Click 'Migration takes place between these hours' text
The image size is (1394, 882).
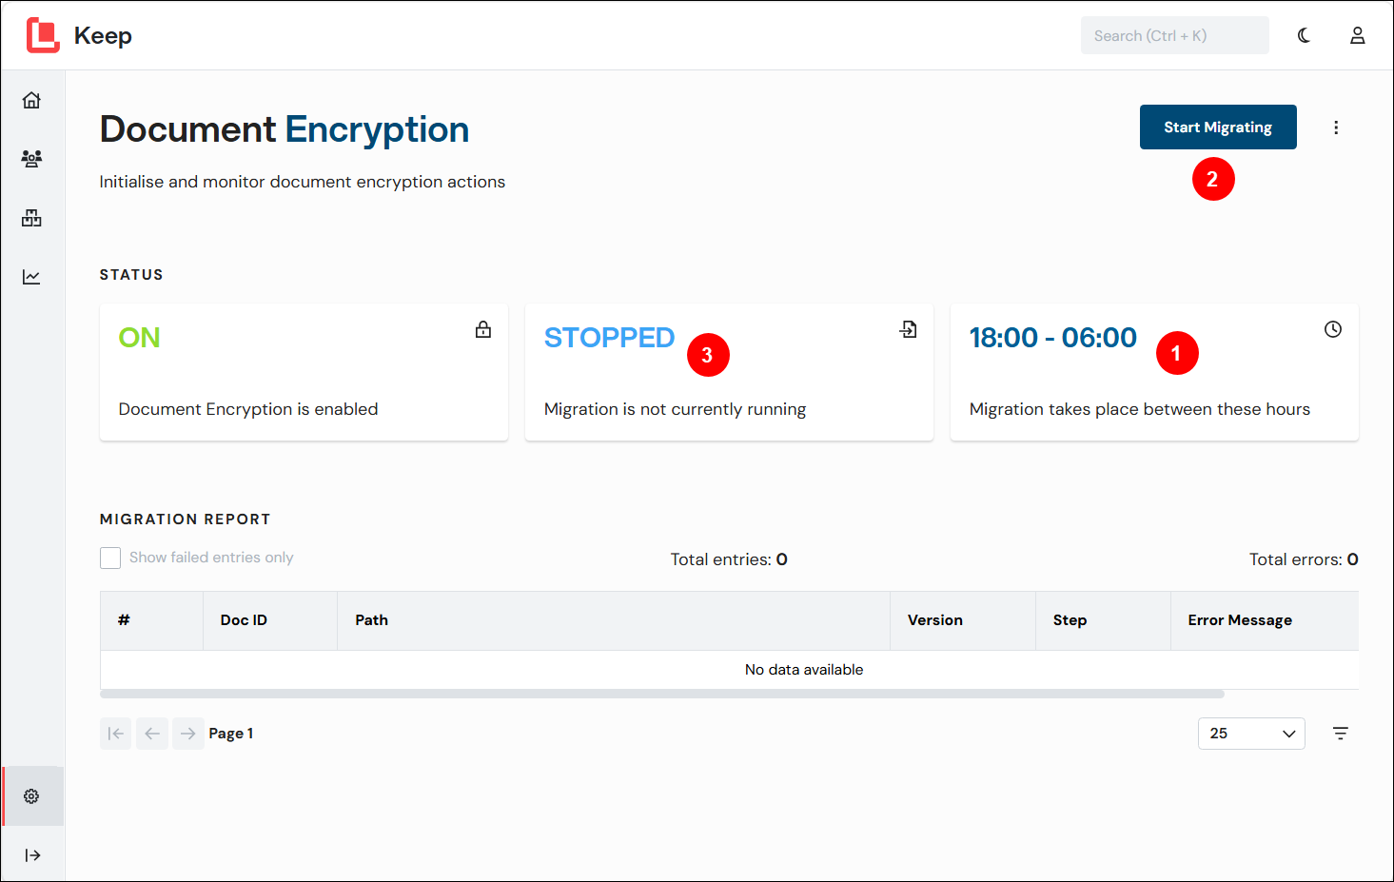click(1140, 409)
